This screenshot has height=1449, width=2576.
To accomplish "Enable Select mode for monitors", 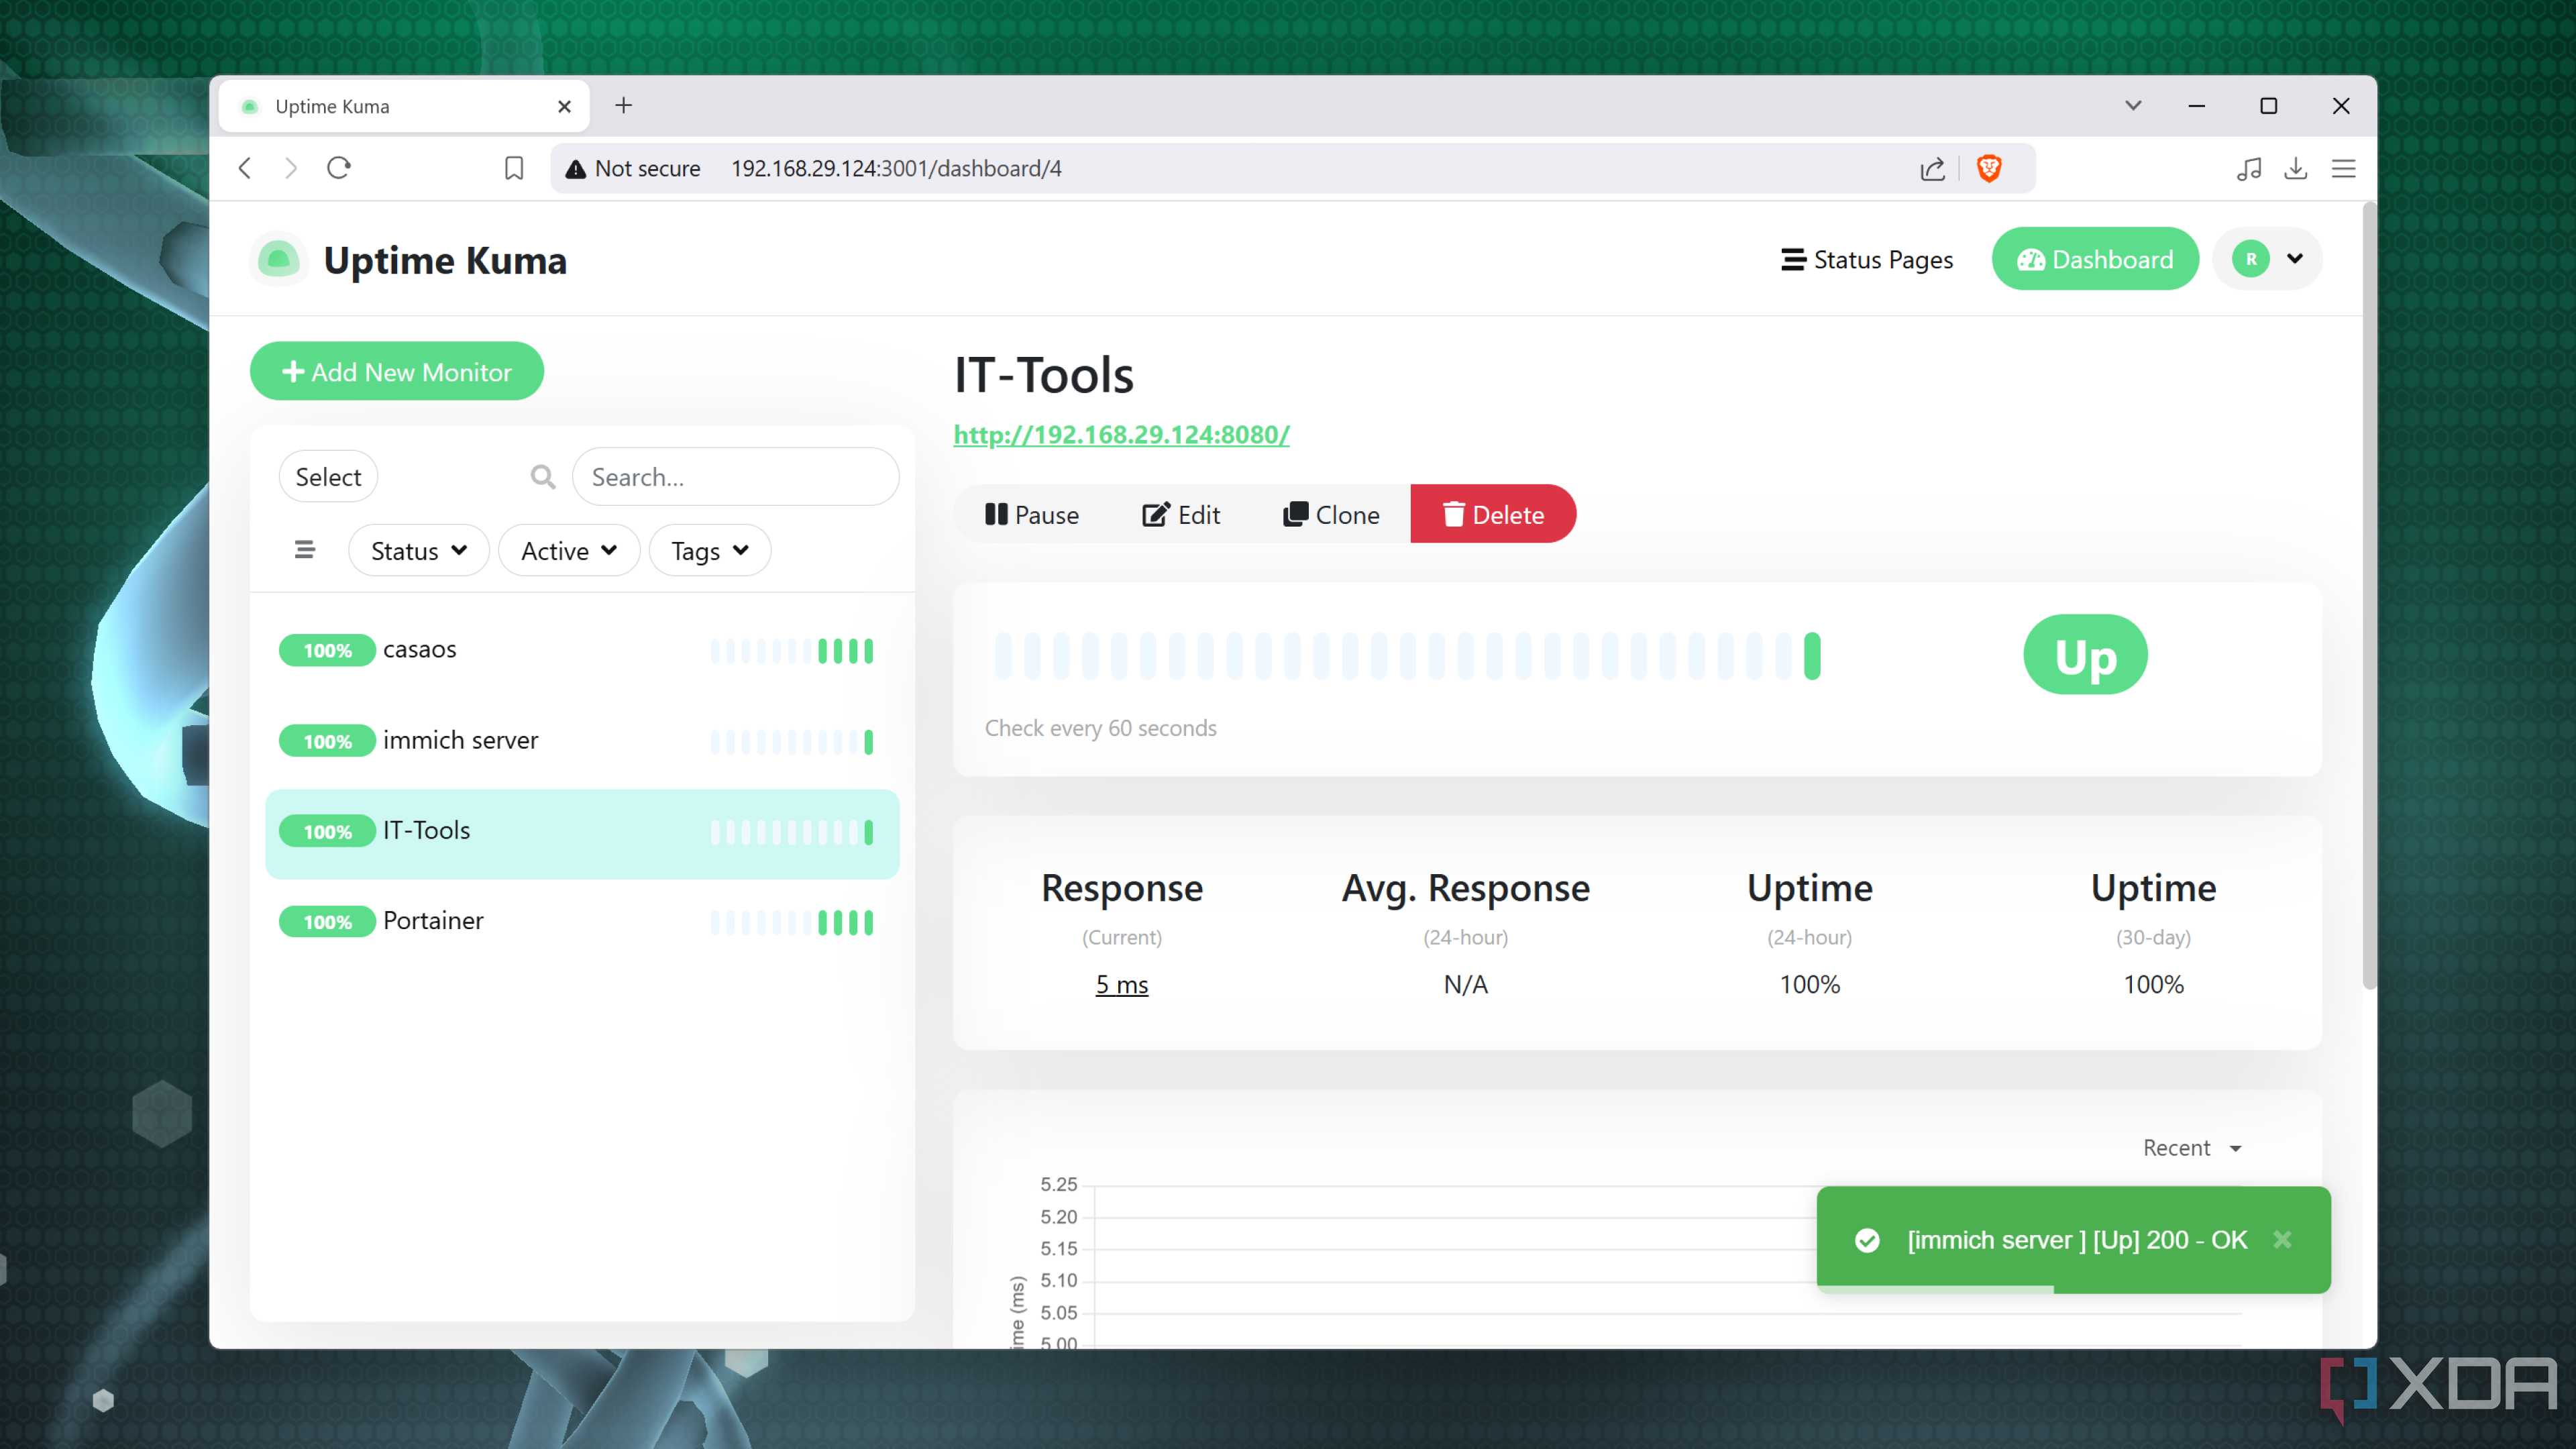I will click(x=327, y=477).
